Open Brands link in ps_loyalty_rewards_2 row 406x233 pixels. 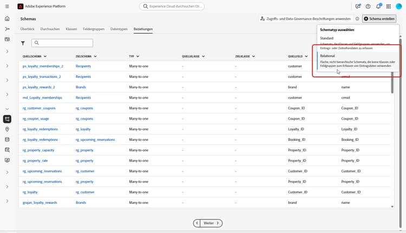pos(81,87)
